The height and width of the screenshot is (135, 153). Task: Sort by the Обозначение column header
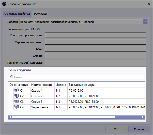pos(19,85)
